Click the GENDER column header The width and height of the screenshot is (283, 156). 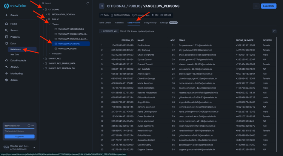pyautogui.click(x=267, y=40)
